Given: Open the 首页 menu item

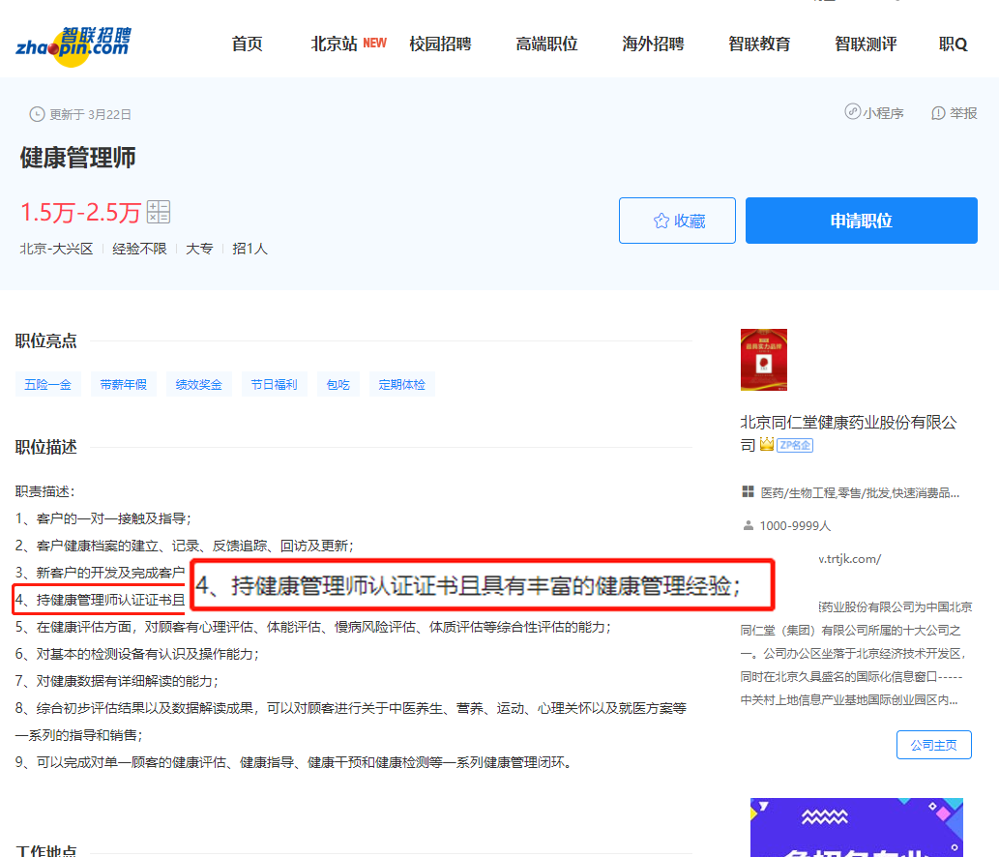Looking at the screenshot, I should 248,44.
